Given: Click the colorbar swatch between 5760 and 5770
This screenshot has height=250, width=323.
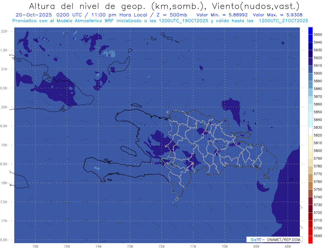Looking at the screenshot, I should point(310,178).
